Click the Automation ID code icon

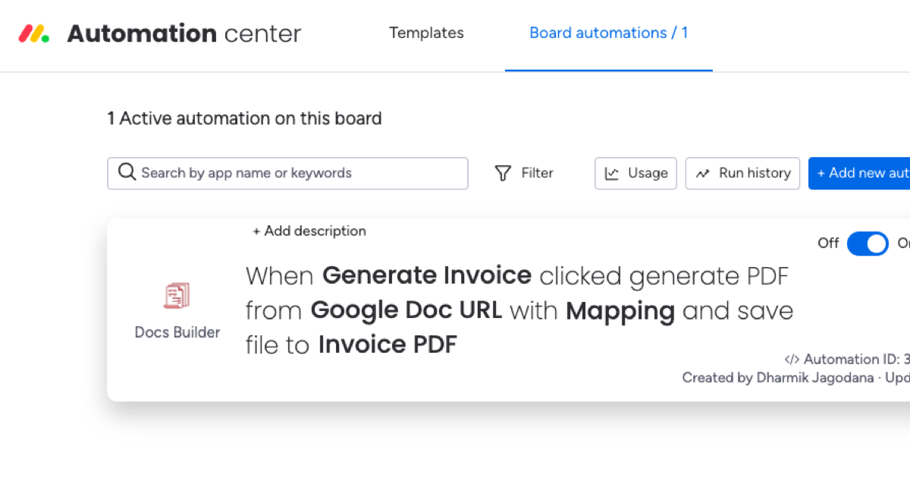[x=792, y=359]
